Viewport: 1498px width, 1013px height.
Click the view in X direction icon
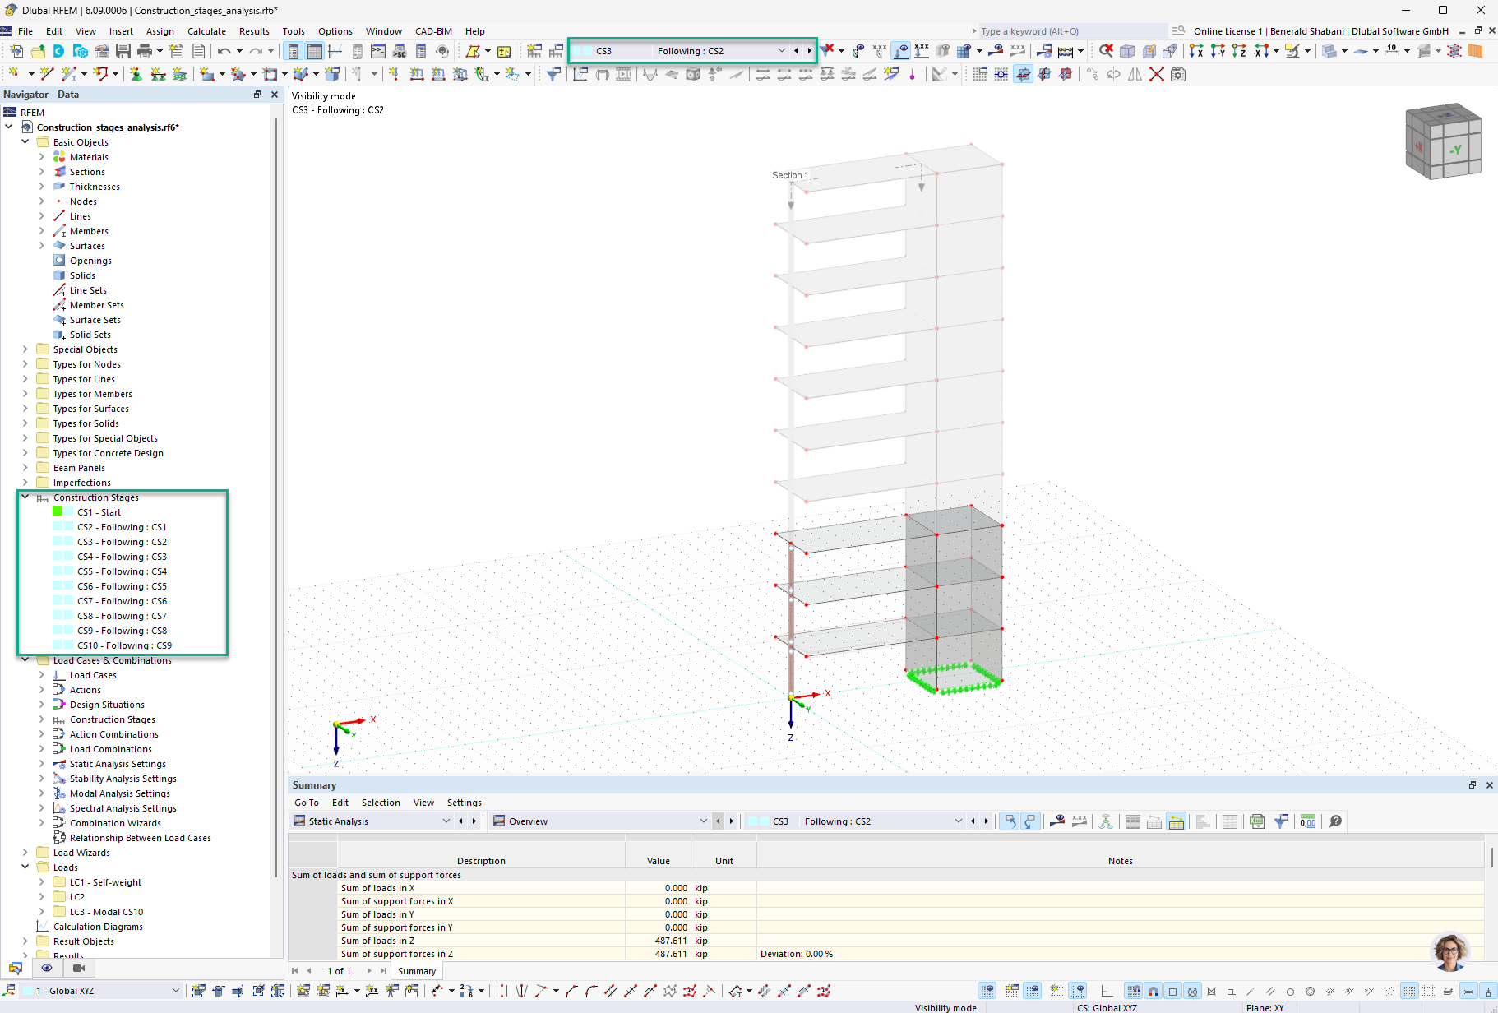(1196, 51)
